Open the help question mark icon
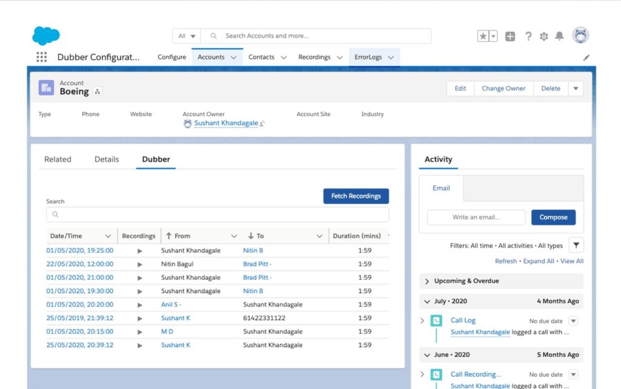Viewport: 621px width, 389px height. pyautogui.click(x=528, y=36)
